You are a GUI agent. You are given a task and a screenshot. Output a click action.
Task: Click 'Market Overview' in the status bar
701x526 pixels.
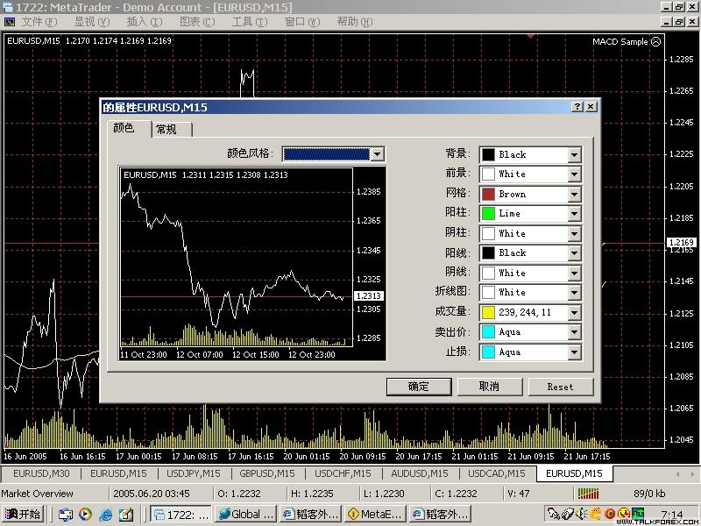click(x=37, y=494)
